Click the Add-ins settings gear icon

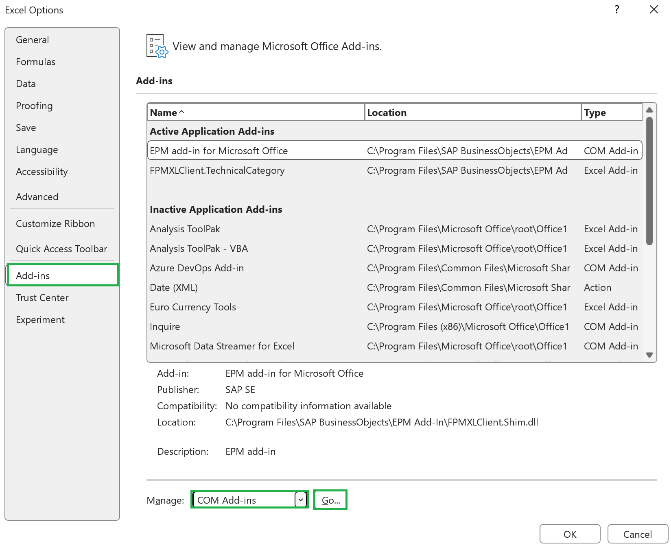pyautogui.click(x=157, y=46)
